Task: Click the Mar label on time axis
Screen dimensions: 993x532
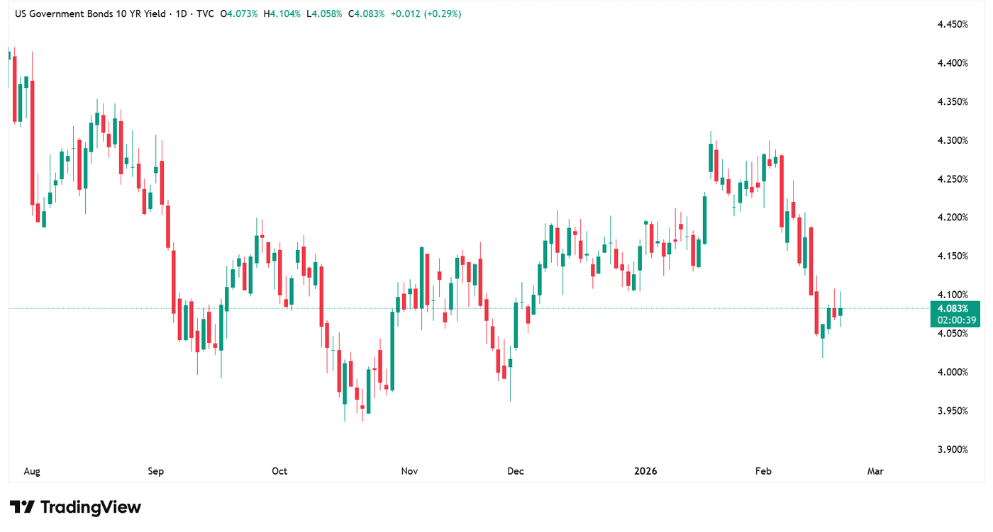Action: (x=876, y=471)
